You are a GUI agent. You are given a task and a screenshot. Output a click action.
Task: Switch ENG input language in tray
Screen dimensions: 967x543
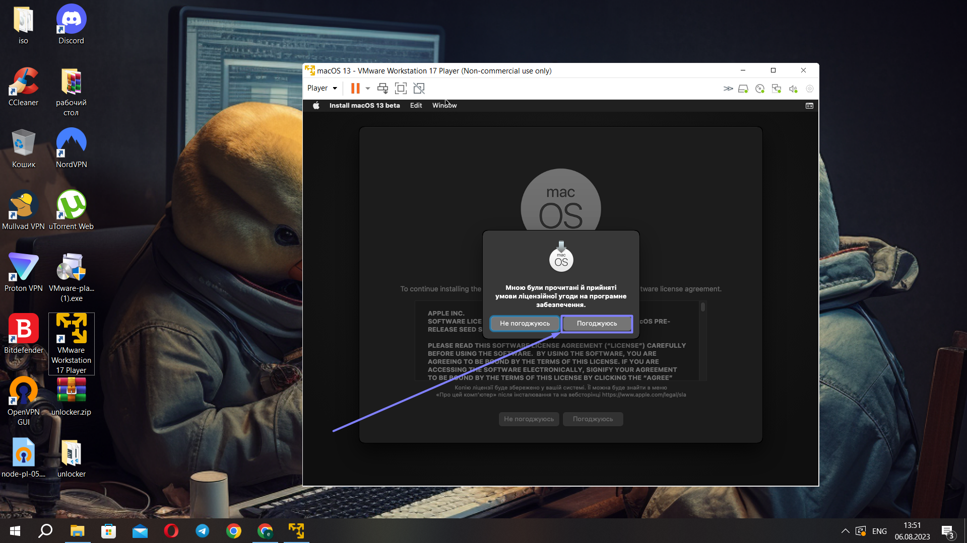click(879, 531)
